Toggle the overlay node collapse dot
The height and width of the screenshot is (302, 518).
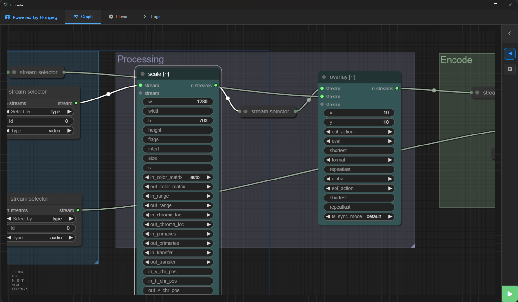(324, 77)
